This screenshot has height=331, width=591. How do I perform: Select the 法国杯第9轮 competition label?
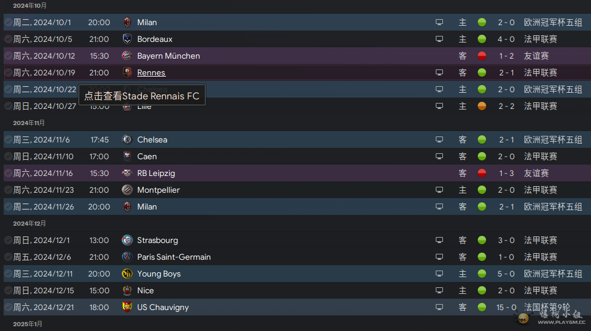point(547,308)
